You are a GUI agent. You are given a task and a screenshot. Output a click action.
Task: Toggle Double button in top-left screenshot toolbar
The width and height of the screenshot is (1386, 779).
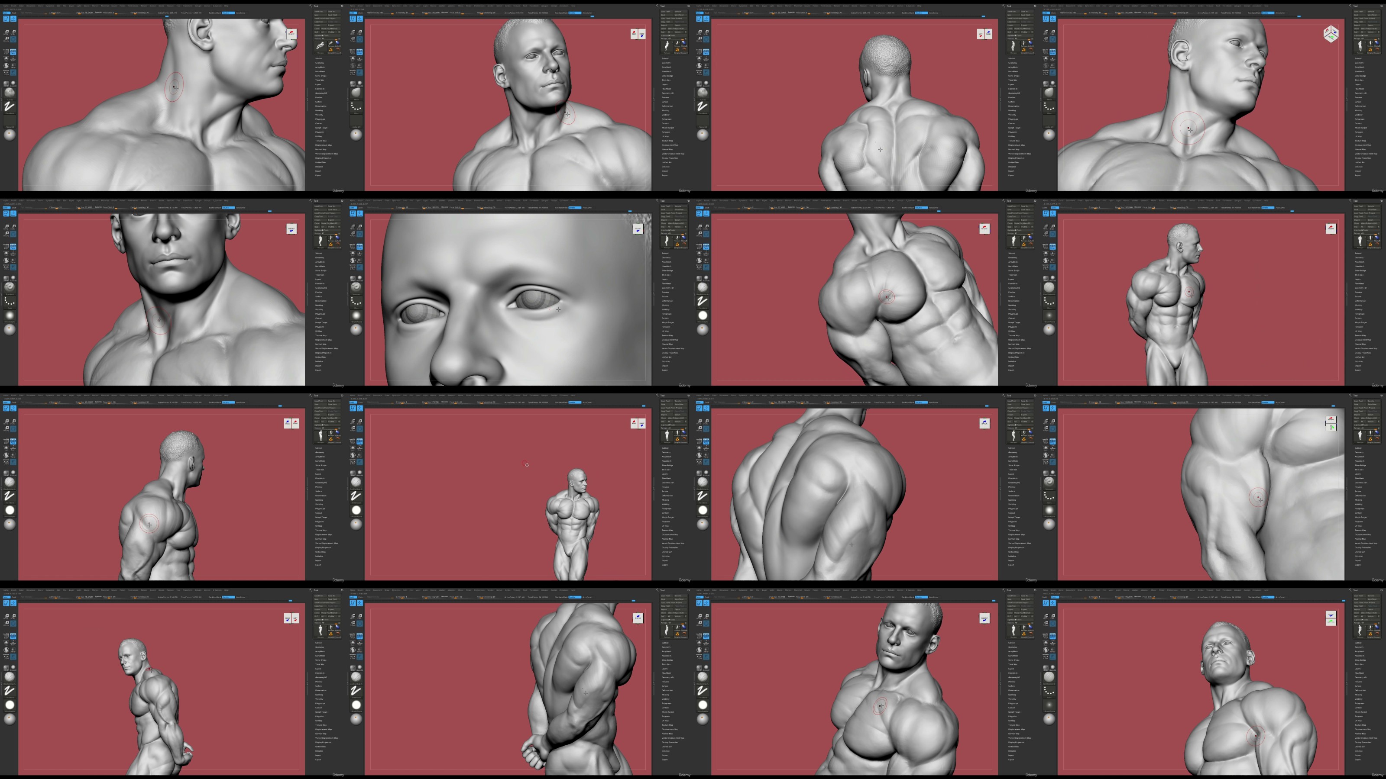point(228,13)
